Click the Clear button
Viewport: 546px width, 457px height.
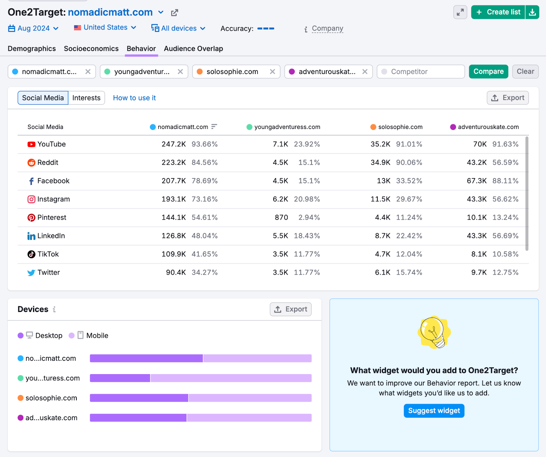click(x=525, y=72)
